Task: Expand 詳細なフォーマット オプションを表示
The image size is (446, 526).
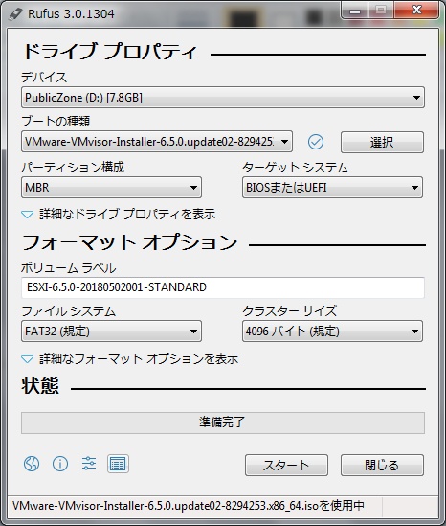Action: tap(129, 359)
